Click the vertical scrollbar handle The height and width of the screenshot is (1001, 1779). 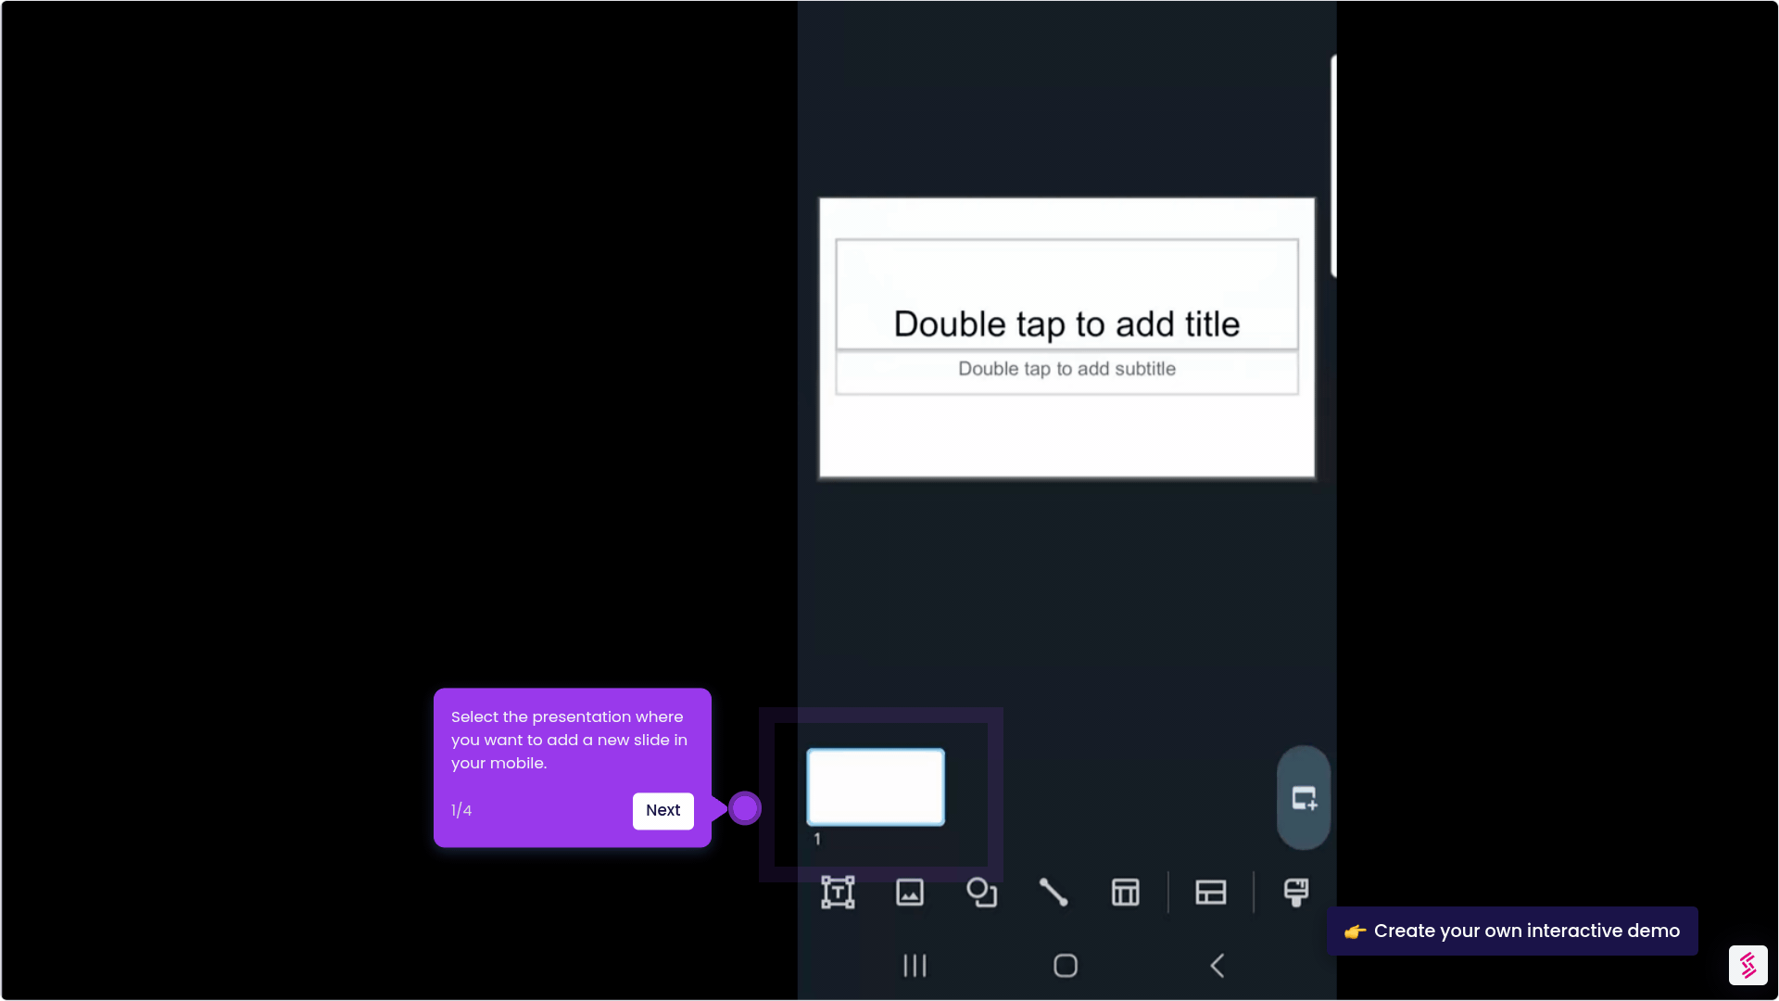tap(1333, 166)
